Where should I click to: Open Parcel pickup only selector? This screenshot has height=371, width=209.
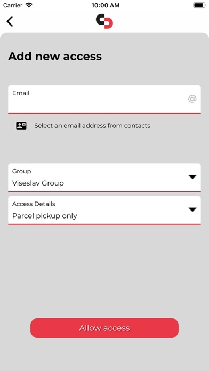pos(104,210)
